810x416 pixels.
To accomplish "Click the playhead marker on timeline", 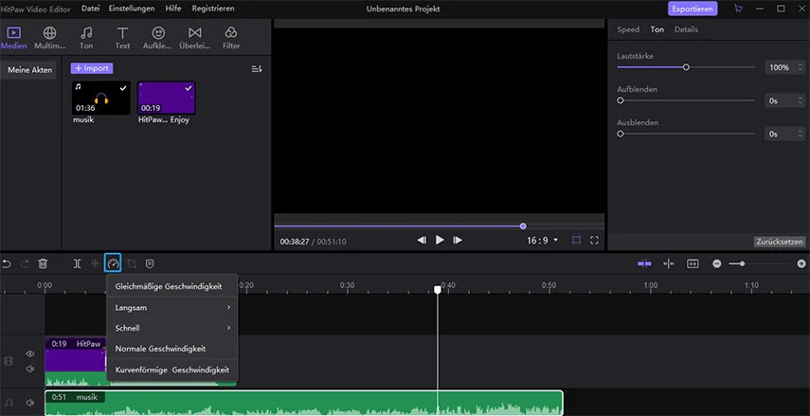I will pyautogui.click(x=438, y=290).
